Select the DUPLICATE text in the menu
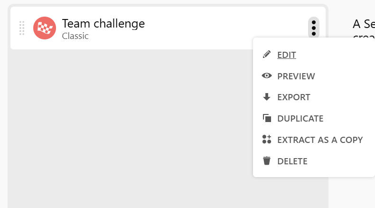The width and height of the screenshot is (375, 208). [300, 119]
